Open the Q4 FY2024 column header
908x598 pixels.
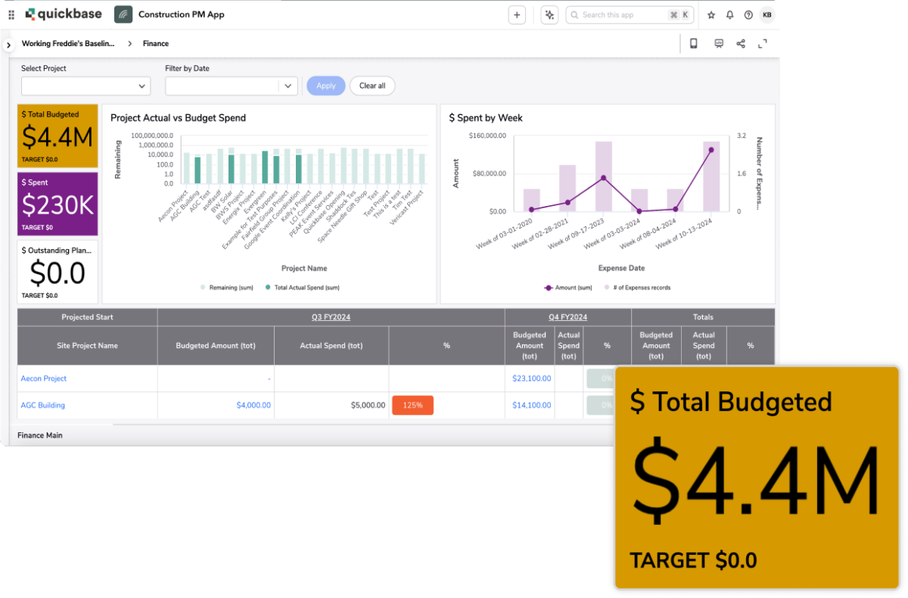[x=568, y=316]
